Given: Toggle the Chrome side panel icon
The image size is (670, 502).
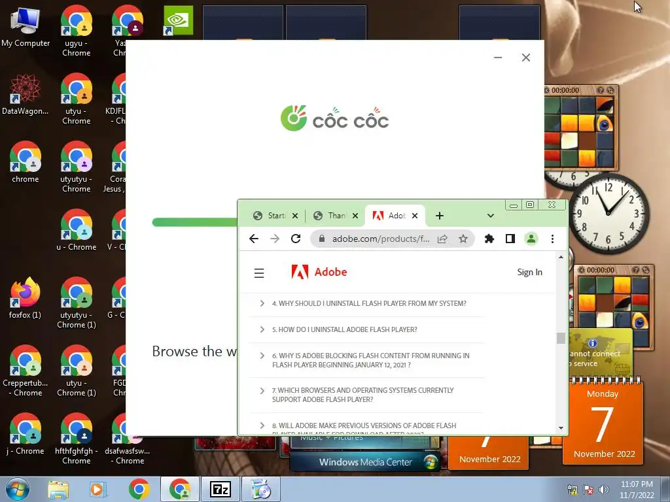Looking at the screenshot, I should (x=510, y=239).
